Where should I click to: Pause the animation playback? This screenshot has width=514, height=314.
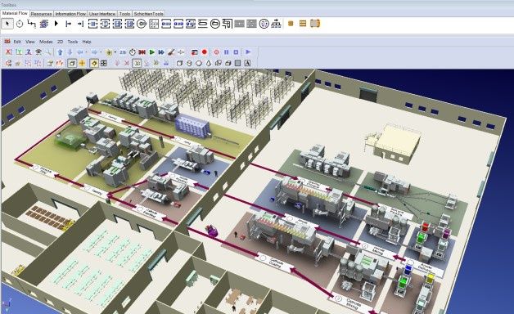226,52
